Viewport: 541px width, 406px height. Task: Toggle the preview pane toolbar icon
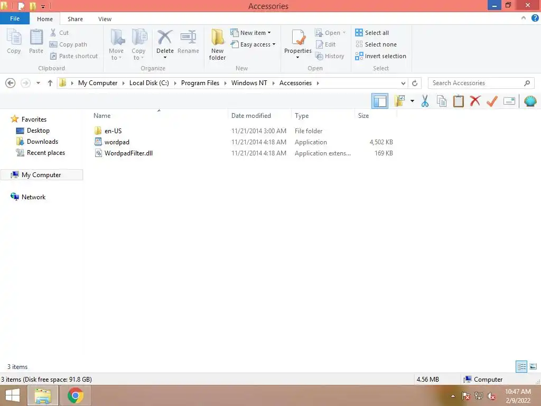click(380, 101)
